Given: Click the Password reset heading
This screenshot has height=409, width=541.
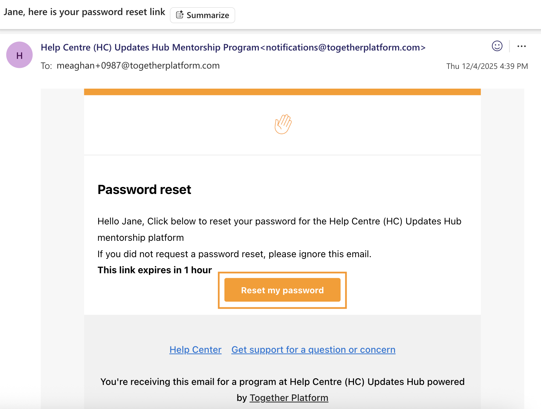Looking at the screenshot, I should tap(144, 190).
